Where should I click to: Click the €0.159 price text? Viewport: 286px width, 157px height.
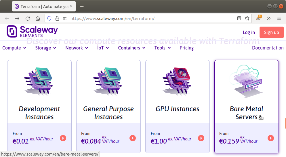229,141
